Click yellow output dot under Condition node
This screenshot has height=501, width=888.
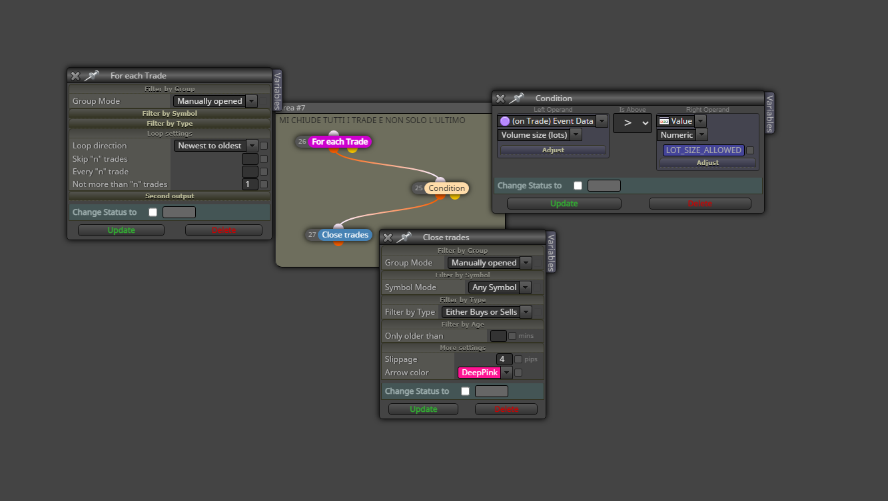(455, 196)
